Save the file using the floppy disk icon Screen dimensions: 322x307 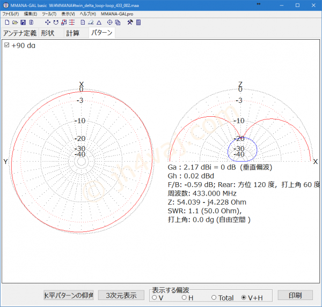[23, 23]
